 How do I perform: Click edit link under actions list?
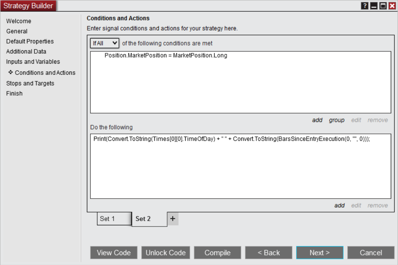[x=356, y=206]
